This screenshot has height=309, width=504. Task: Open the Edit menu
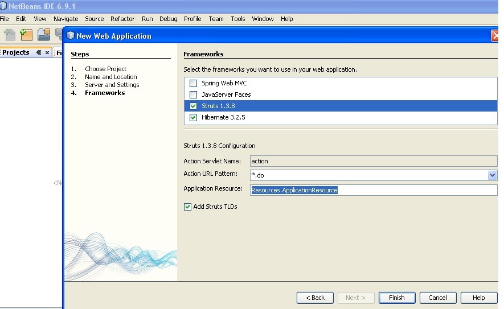[21, 19]
